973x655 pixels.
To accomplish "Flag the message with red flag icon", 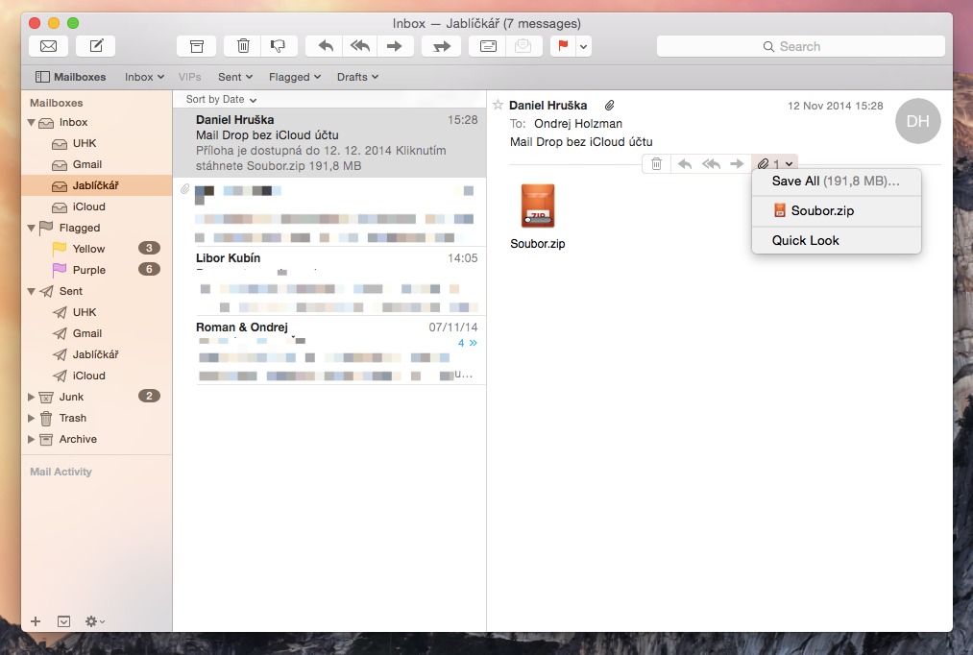I will 565,45.
